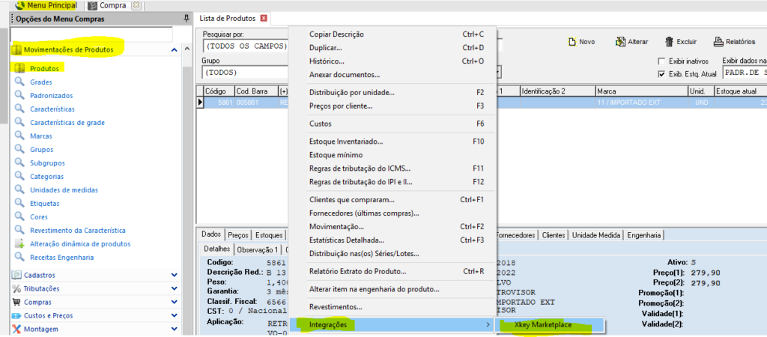Open Alteração dinâmica de produtos item
767x337 pixels.
coord(79,243)
